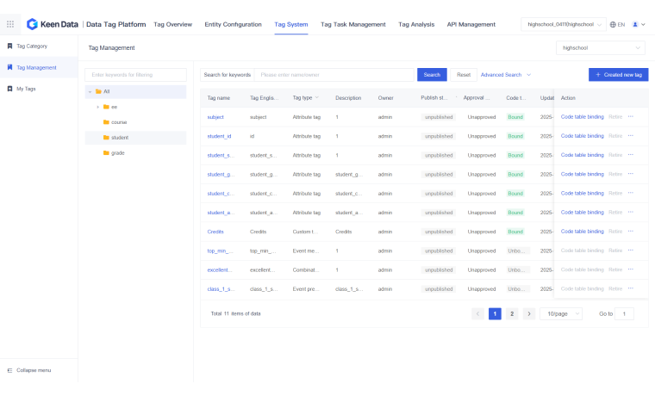Click the Collapse menu icon
Image resolution: width=655 pixels, height=396 pixels.
click(x=9, y=370)
